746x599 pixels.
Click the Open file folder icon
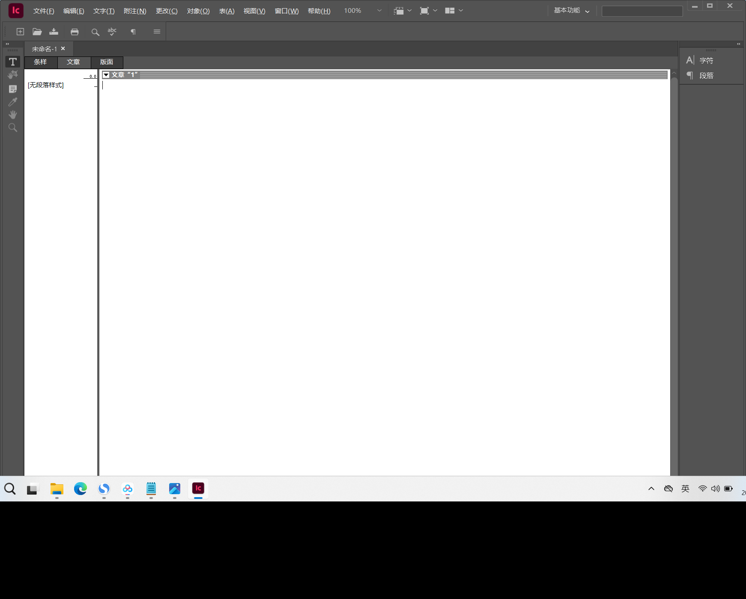[37, 32]
